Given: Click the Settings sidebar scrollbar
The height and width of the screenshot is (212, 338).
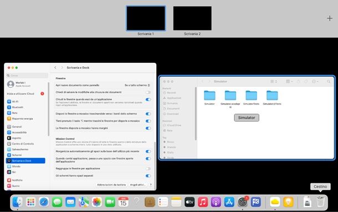Looking at the screenshot, I should click(x=49, y=109).
